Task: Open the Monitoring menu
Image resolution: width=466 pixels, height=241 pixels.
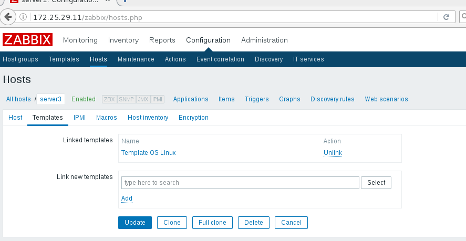Action: coord(80,40)
